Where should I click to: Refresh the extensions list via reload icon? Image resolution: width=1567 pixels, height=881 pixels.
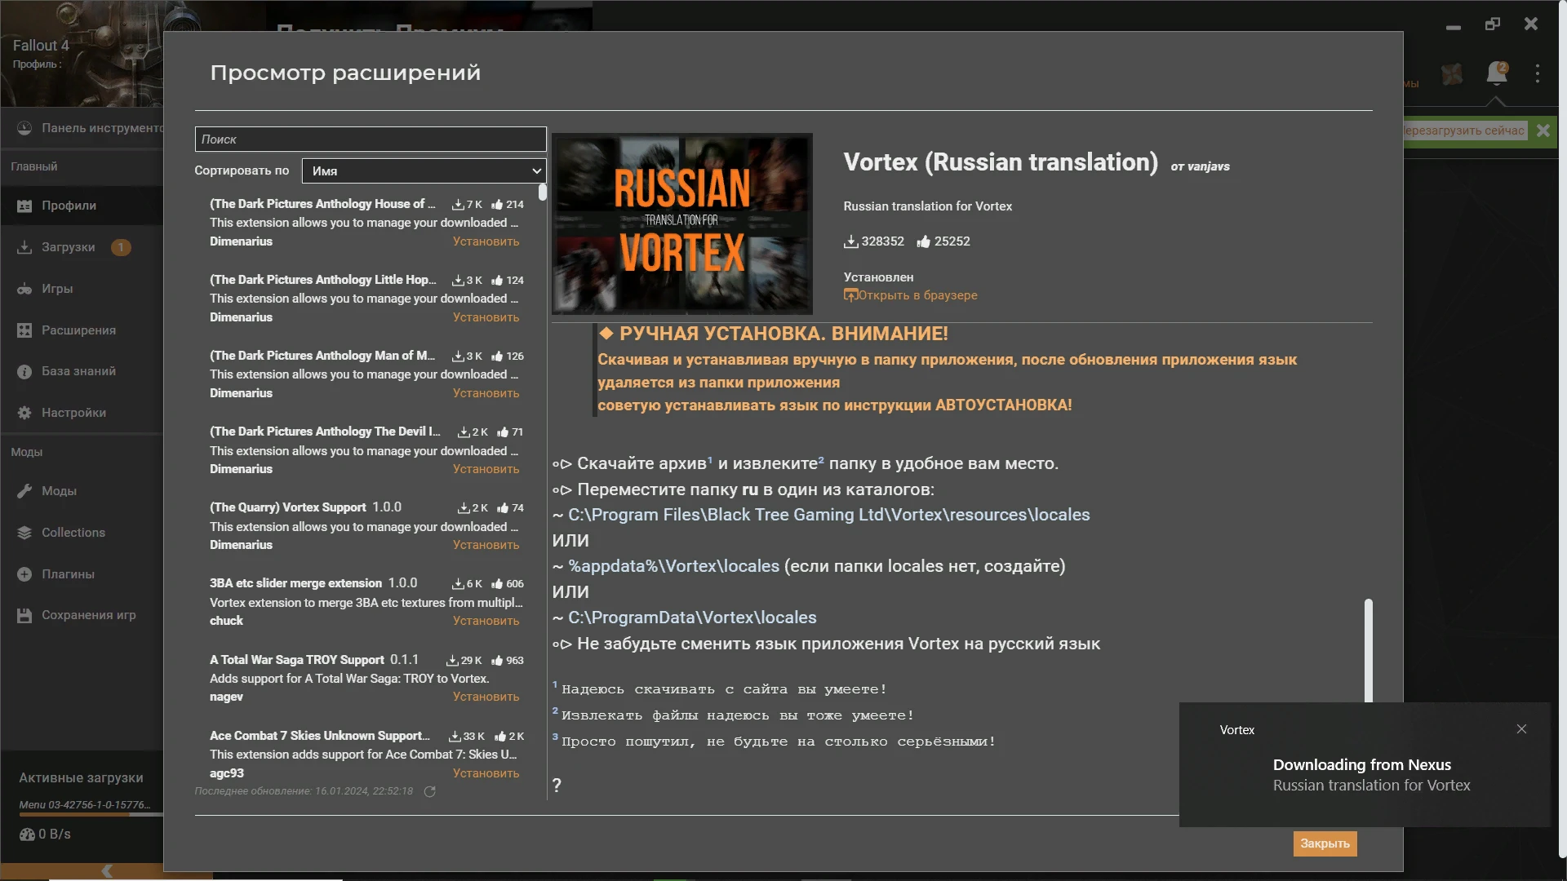(x=430, y=791)
